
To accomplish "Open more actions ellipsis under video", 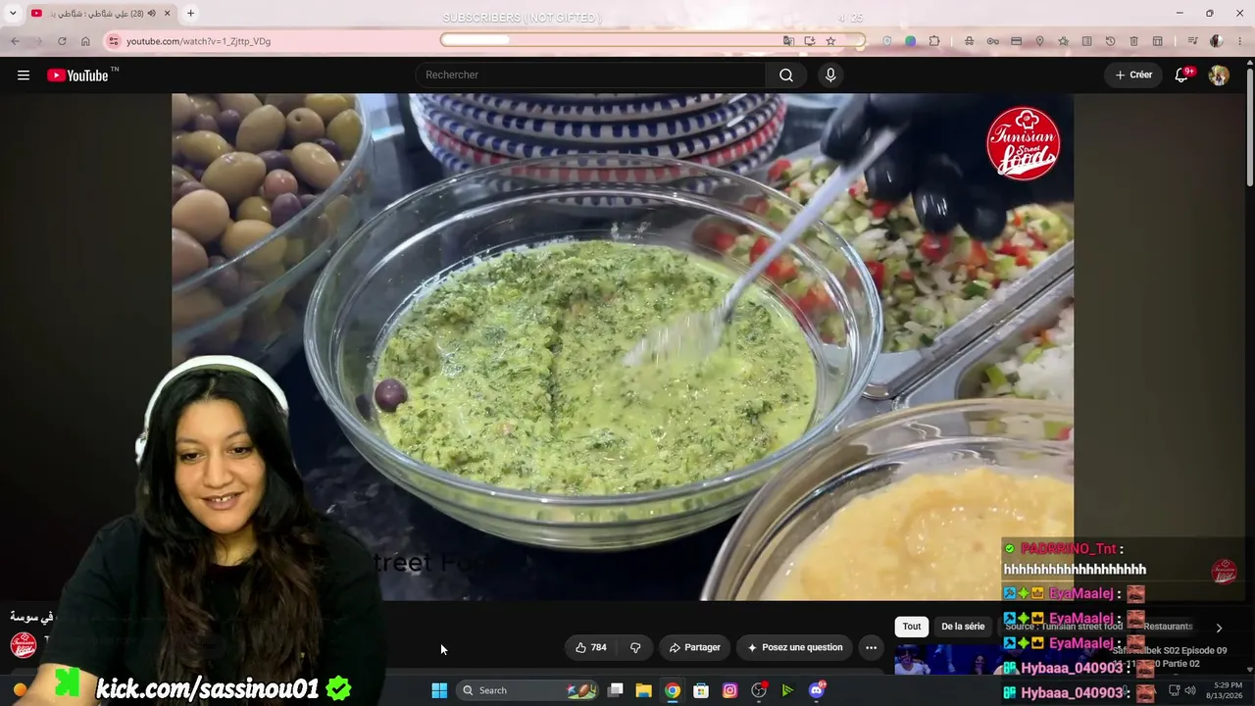I will coord(871,647).
